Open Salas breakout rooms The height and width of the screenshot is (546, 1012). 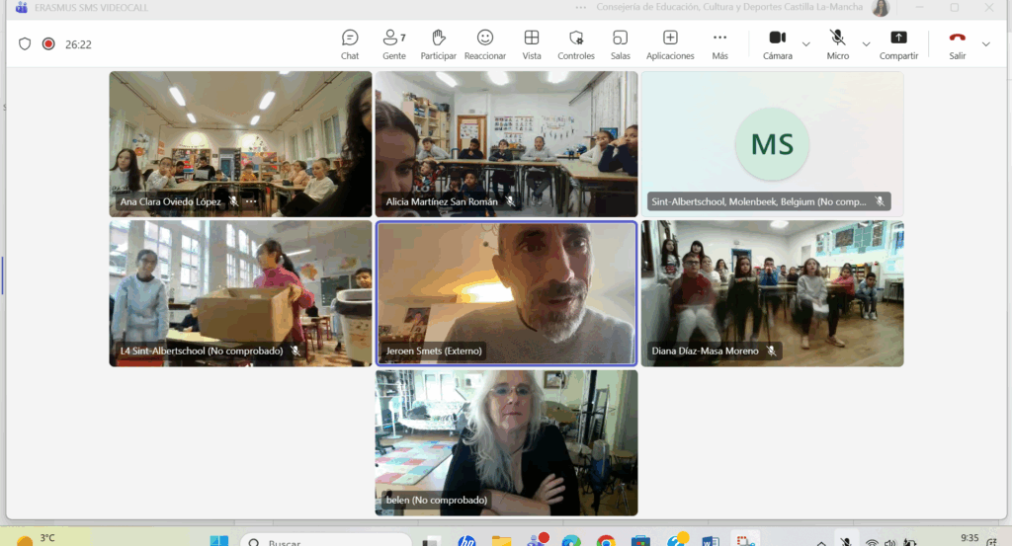(621, 43)
